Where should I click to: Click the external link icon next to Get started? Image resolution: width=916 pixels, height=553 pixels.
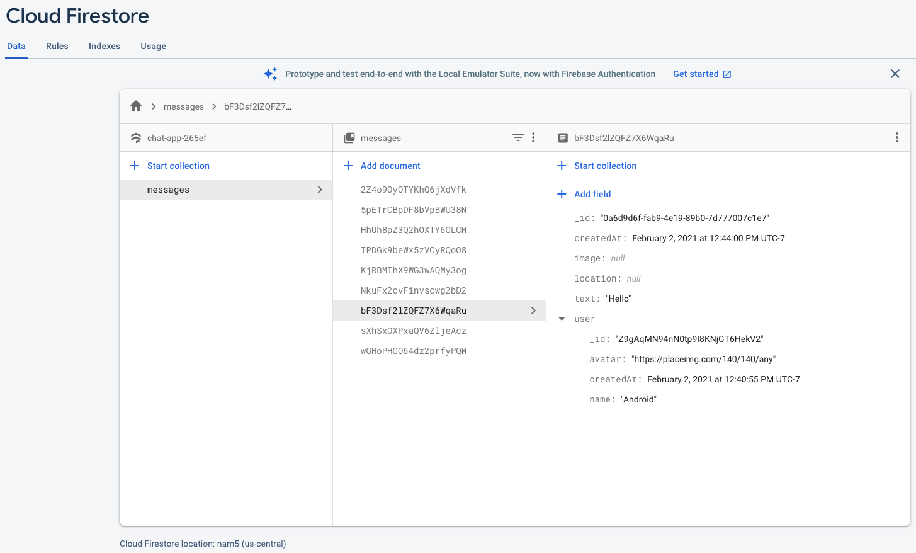click(727, 74)
